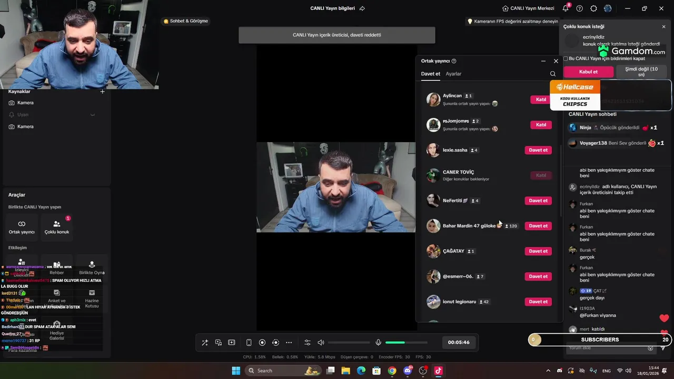Image resolution: width=674 pixels, height=379 pixels.
Task: Open File Explorer from the taskbar
Action: [346, 371]
